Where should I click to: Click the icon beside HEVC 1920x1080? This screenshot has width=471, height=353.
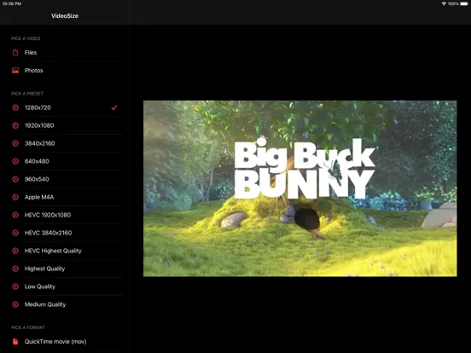(15, 215)
